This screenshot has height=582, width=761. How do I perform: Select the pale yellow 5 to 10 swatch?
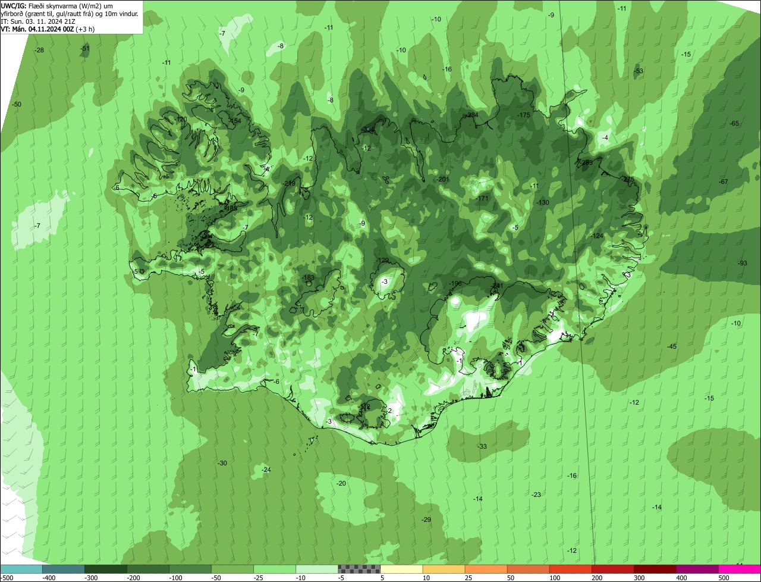(x=401, y=569)
